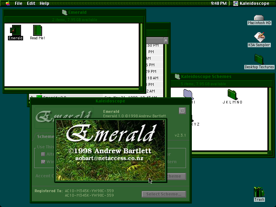Click the :18 AM row in list window
The width and height of the screenshot is (276, 207).
pyautogui.click(x=154, y=78)
